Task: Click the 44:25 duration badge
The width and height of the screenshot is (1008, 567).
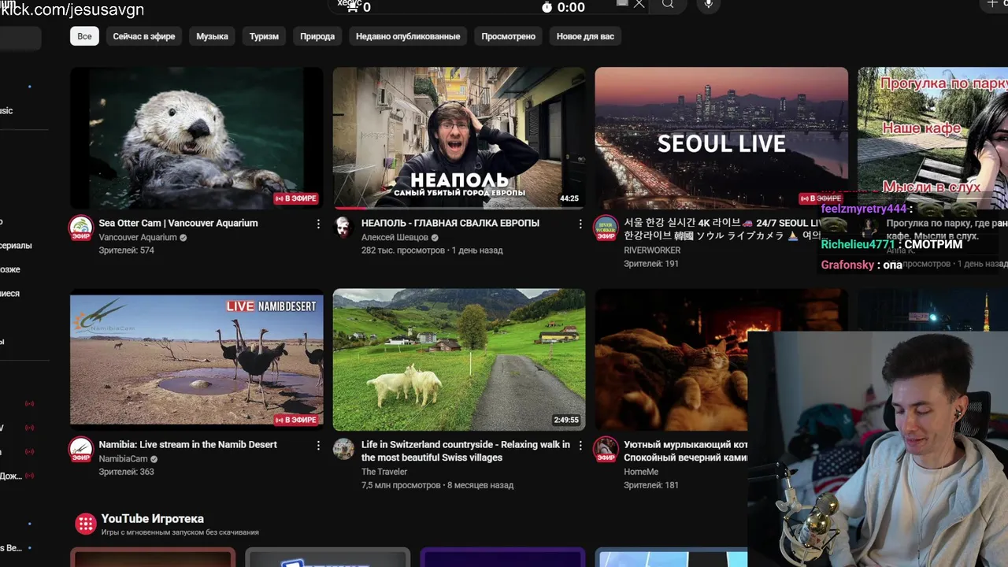Action: [569, 198]
